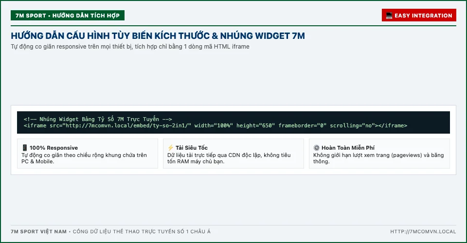The width and height of the screenshot is (467, 243).
Task: Click the 'Tải Siêu Tốc' card title
Action: (x=192, y=148)
